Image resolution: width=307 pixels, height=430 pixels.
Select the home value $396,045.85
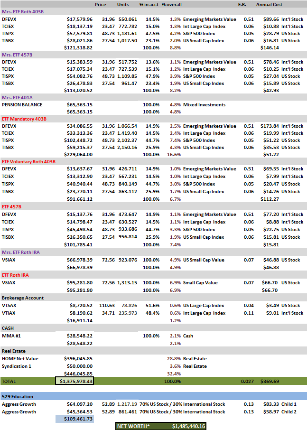pos(78,358)
